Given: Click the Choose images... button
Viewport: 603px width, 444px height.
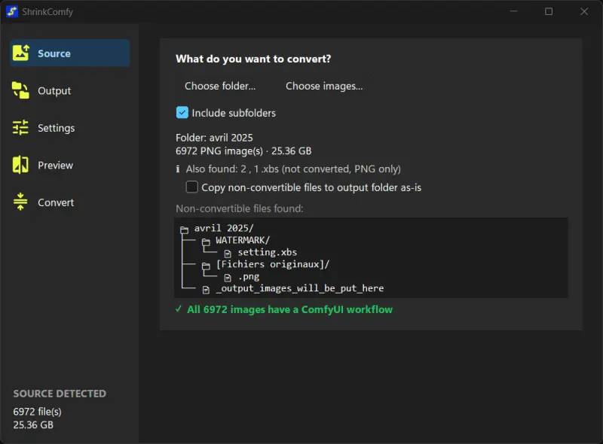Looking at the screenshot, I should coord(324,86).
